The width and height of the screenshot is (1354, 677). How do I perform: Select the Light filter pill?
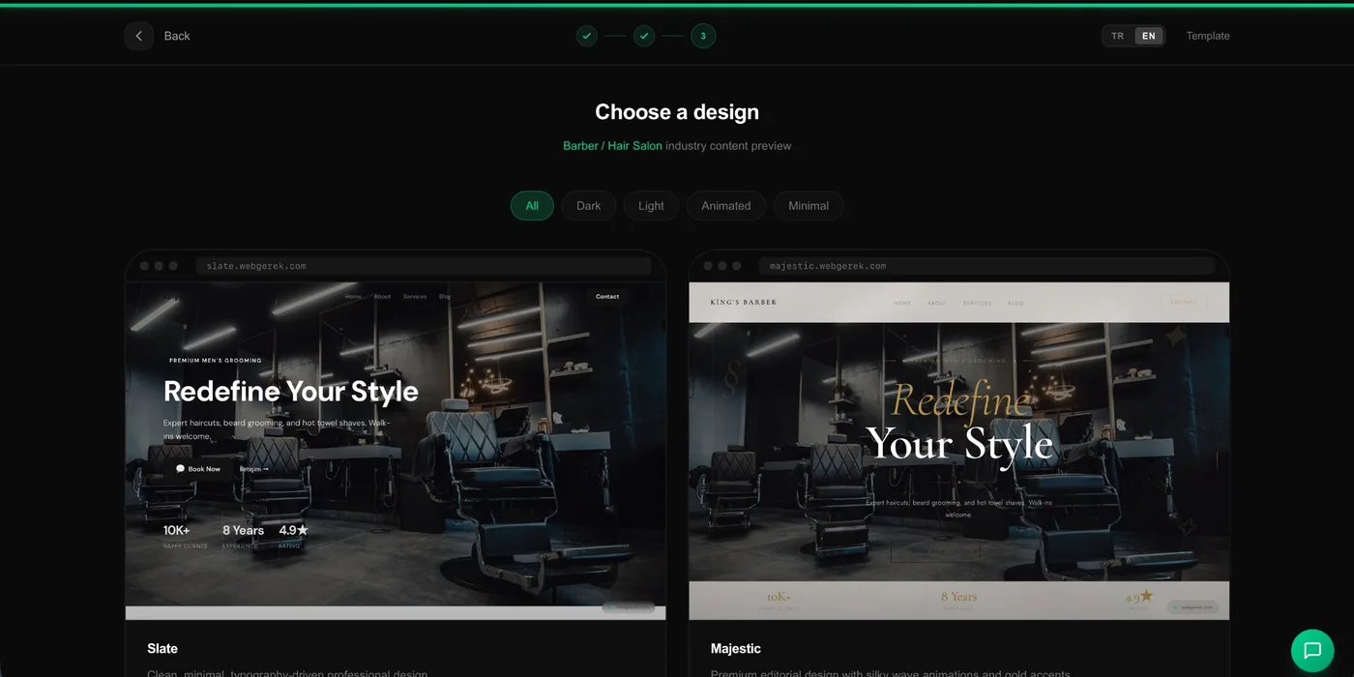tap(650, 205)
